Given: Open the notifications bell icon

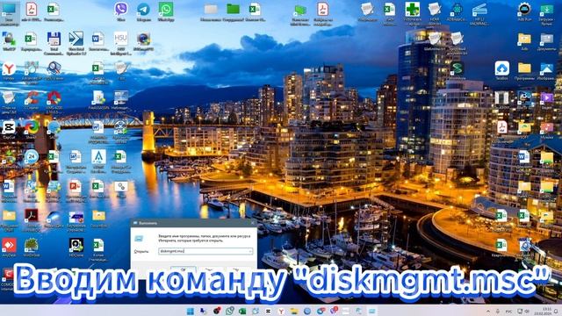Looking at the screenshot, I should (557, 312).
